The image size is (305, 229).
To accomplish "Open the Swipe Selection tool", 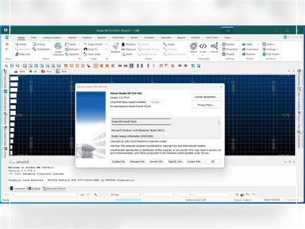I will [x=58, y=49].
